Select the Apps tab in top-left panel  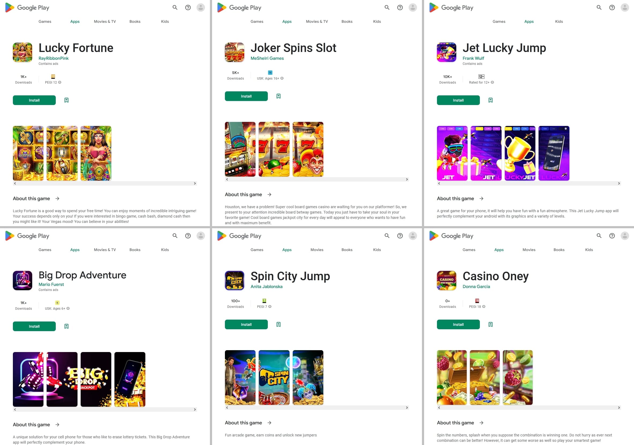[x=75, y=21]
